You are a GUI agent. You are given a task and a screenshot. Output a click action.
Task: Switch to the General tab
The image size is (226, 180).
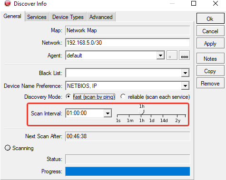click(12, 16)
